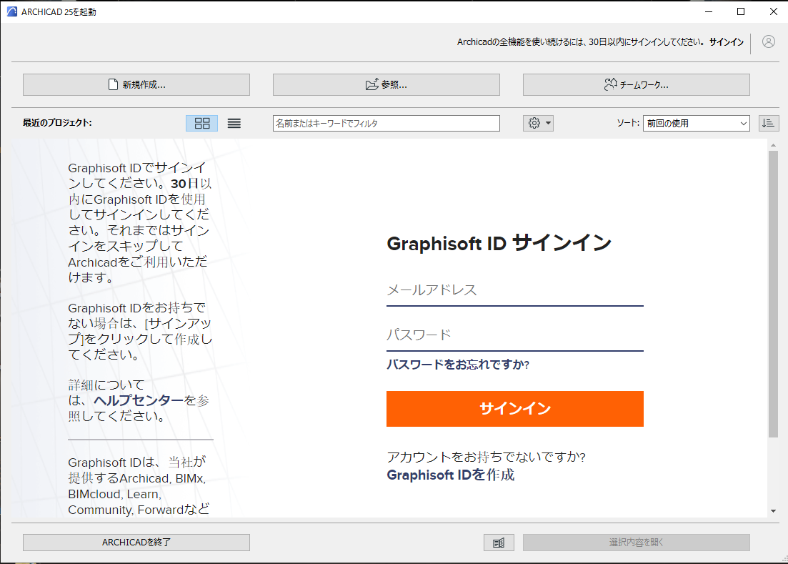Open the チームワーク teamwork button
788x564 pixels.
(637, 84)
